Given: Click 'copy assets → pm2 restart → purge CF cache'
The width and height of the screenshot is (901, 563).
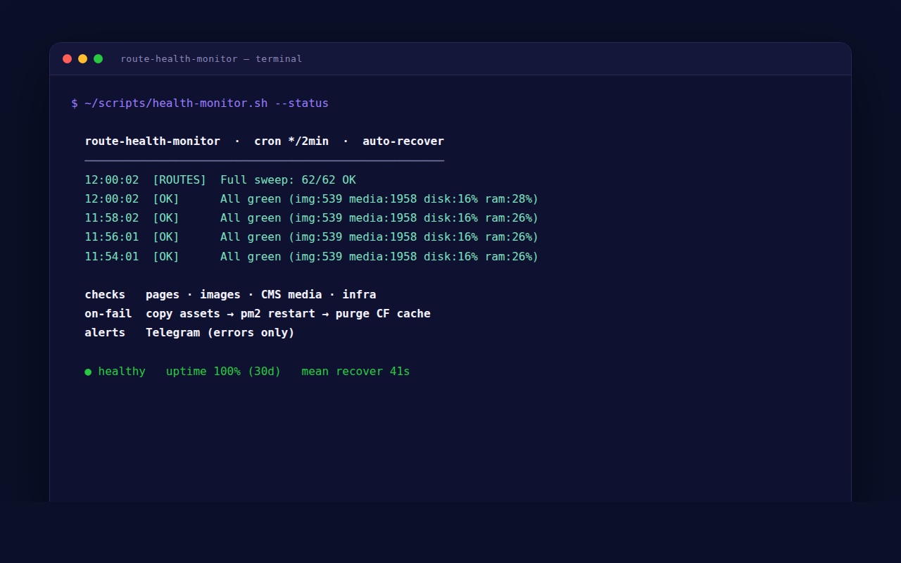Looking at the screenshot, I should tap(288, 314).
